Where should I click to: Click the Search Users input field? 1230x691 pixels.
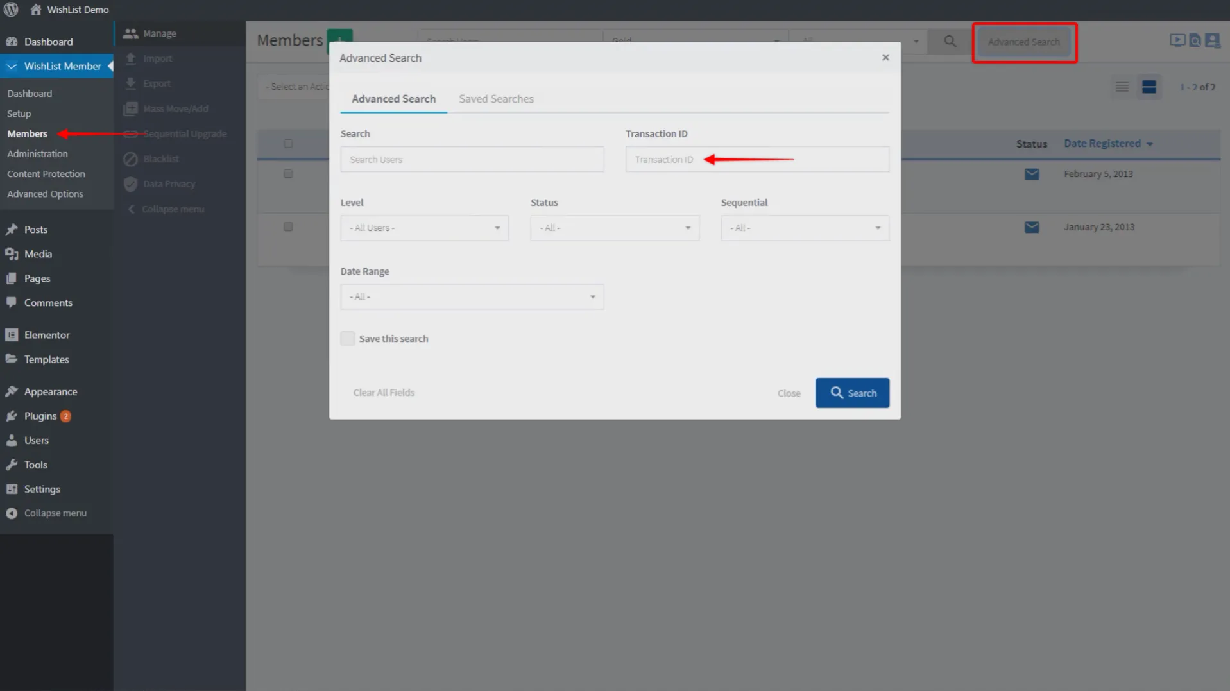pyautogui.click(x=472, y=159)
